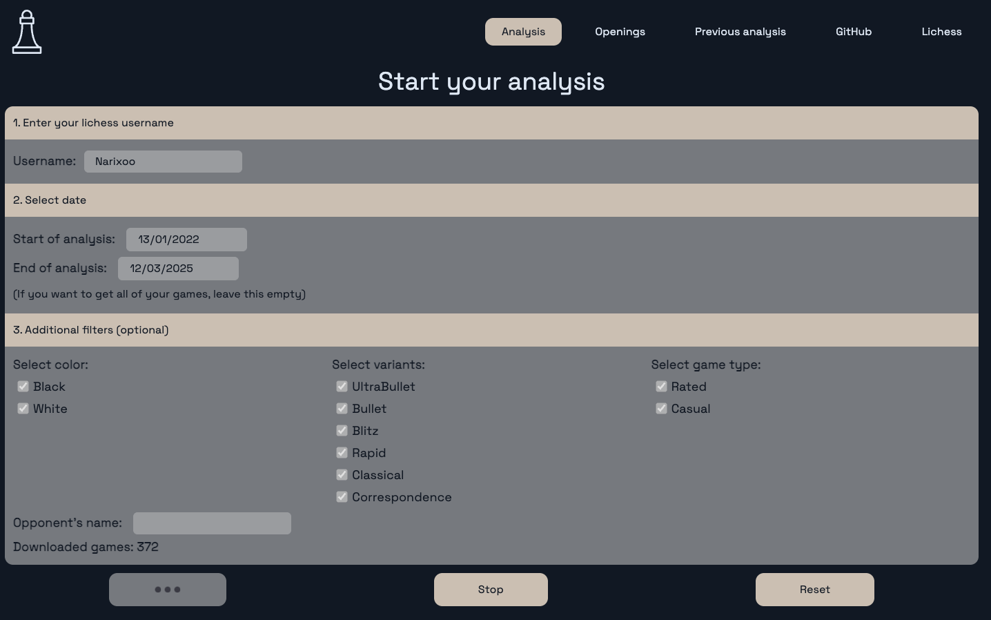Select the End of analysis date field
The image size is (991, 620).
[x=178, y=269]
